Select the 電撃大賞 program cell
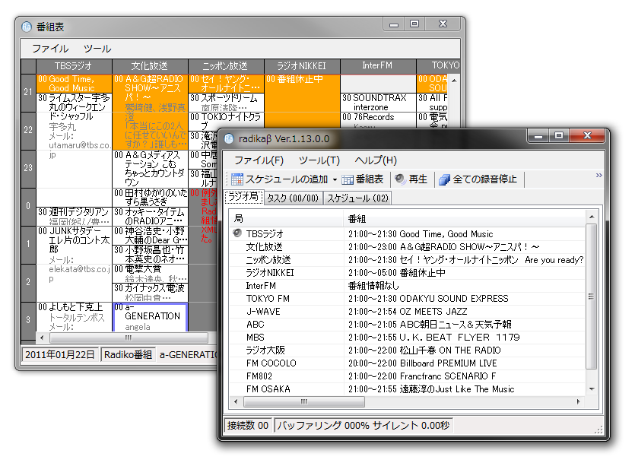The height and width of the screenshot is (463, 635). (x=150, y=274)
